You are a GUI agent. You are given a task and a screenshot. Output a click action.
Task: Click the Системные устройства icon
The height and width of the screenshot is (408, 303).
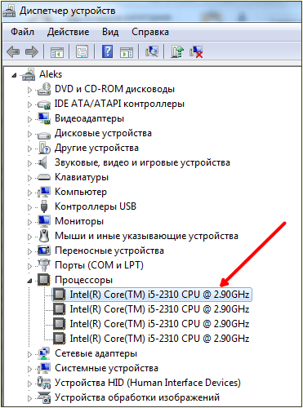pos(44,368)
